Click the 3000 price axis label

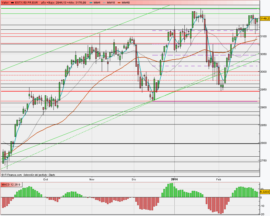click(263, 72)
